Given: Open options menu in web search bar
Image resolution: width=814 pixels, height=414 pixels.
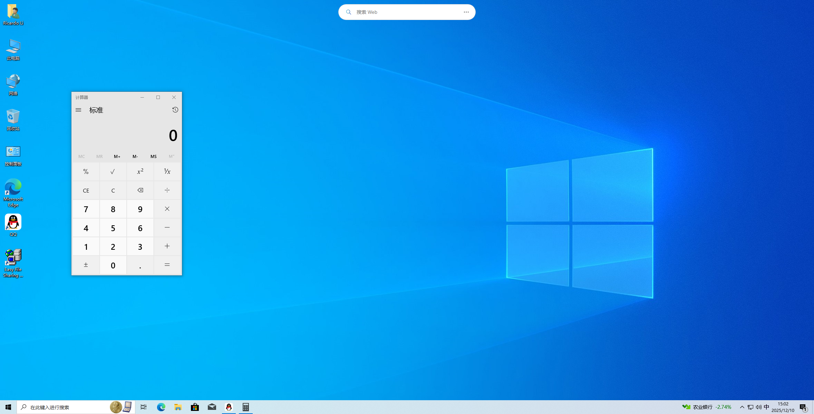Looking at the screenshot, I should click(x=466, y=12).
